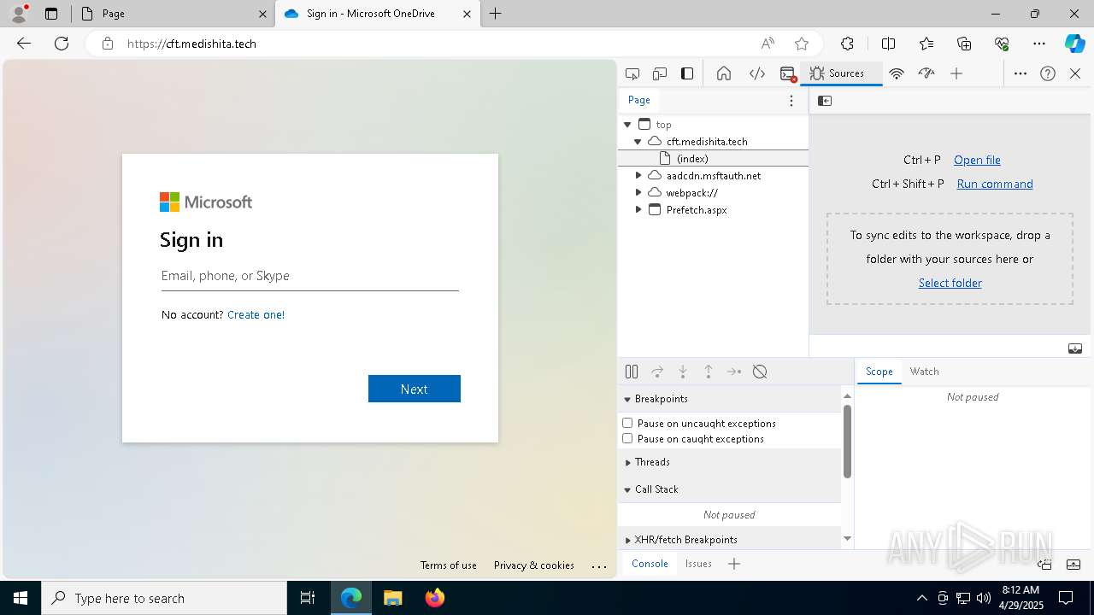1094x615 pixels.
Task: Open the DevTools Welcome home icon
Action: pyautogui.click(x=724, y=73)
